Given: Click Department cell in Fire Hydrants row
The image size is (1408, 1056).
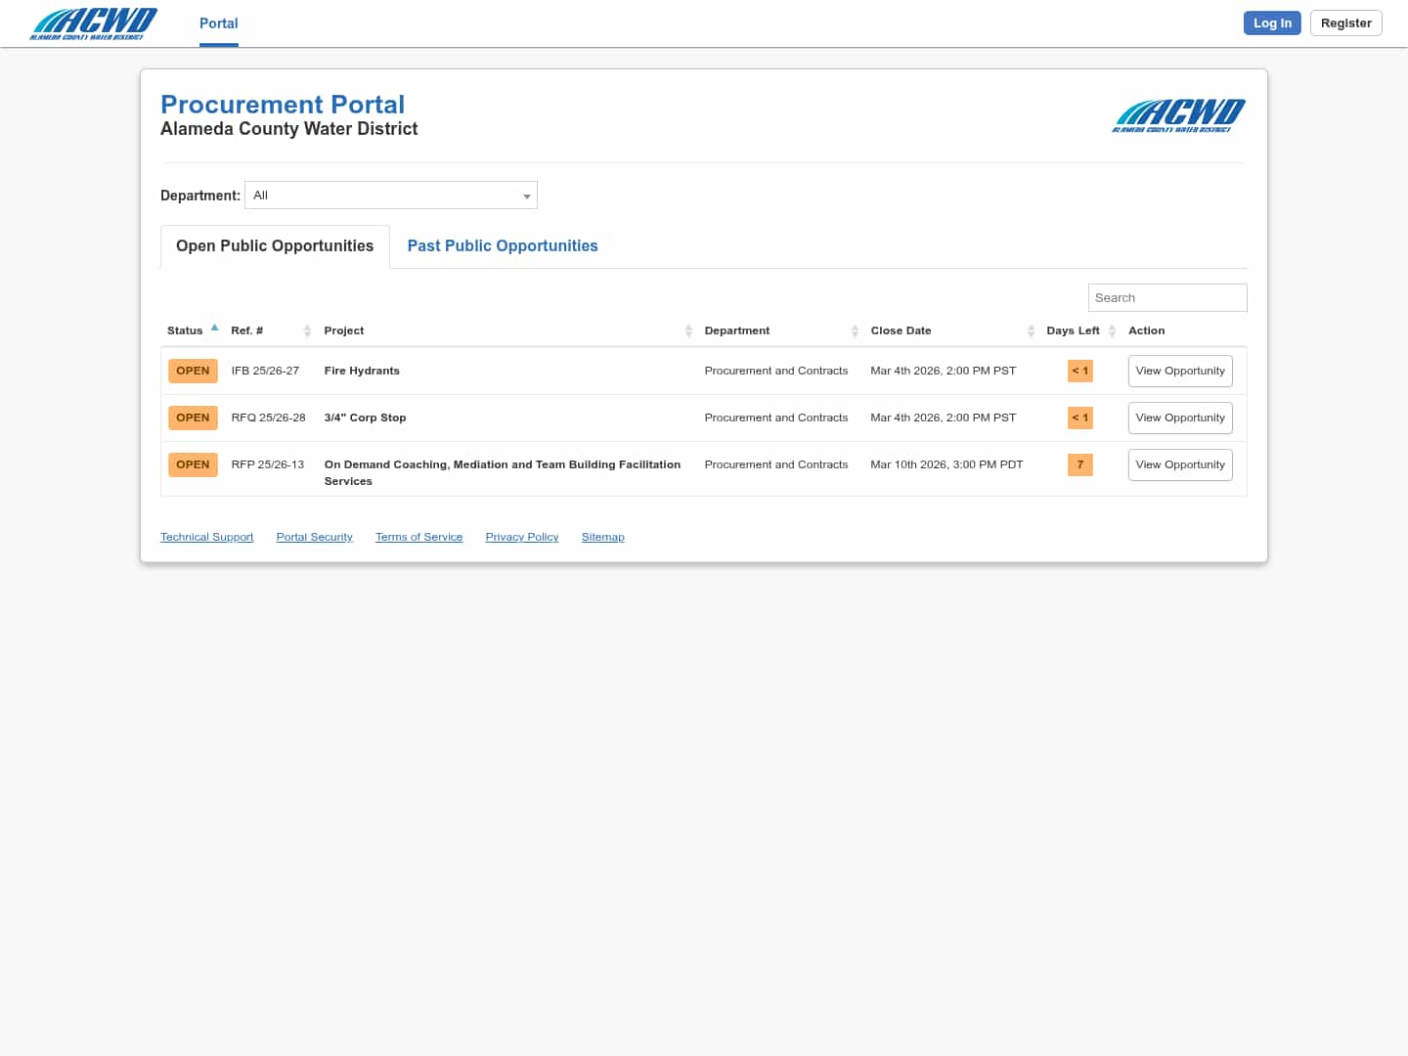Looking at the screenshot, I should click(x=776, y=372).
